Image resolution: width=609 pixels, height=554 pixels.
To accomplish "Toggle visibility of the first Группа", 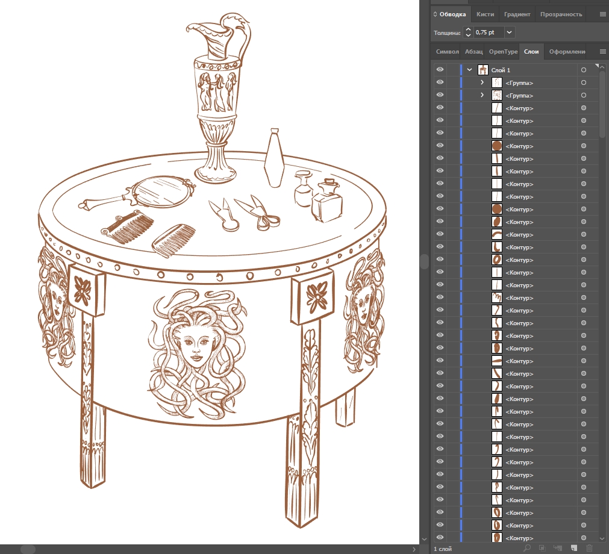I will click(x=440, y=82).
